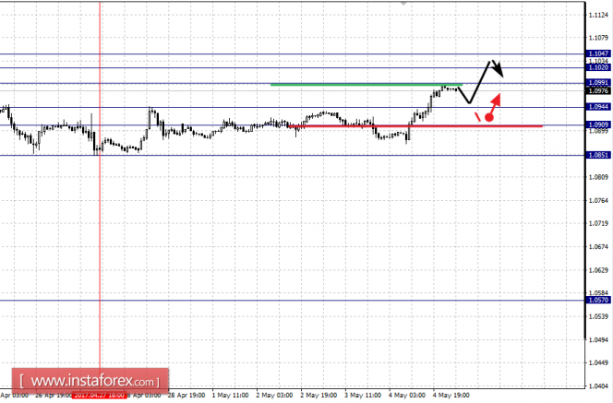Click the 2 May 03:00 time label
The height and width of the screenshot is (403, 613).
(274, 396)
